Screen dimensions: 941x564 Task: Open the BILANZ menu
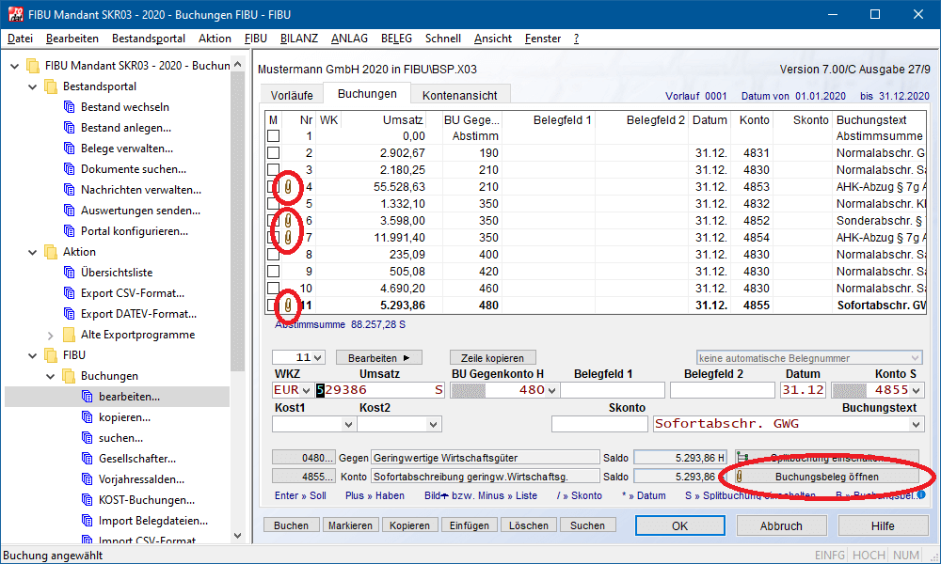[299, 39]
